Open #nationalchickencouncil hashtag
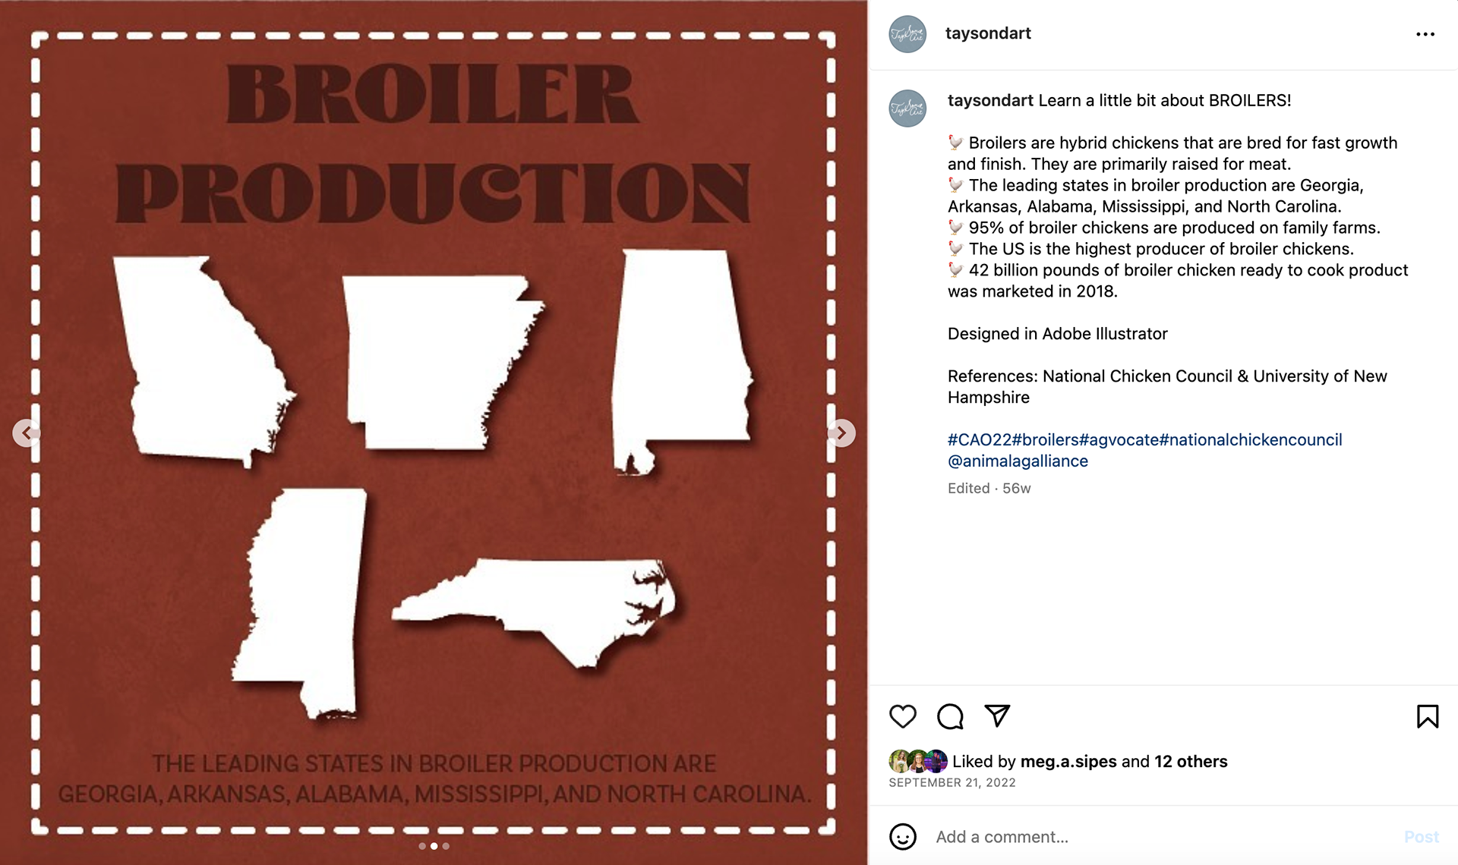 (x=1251, y=440)
